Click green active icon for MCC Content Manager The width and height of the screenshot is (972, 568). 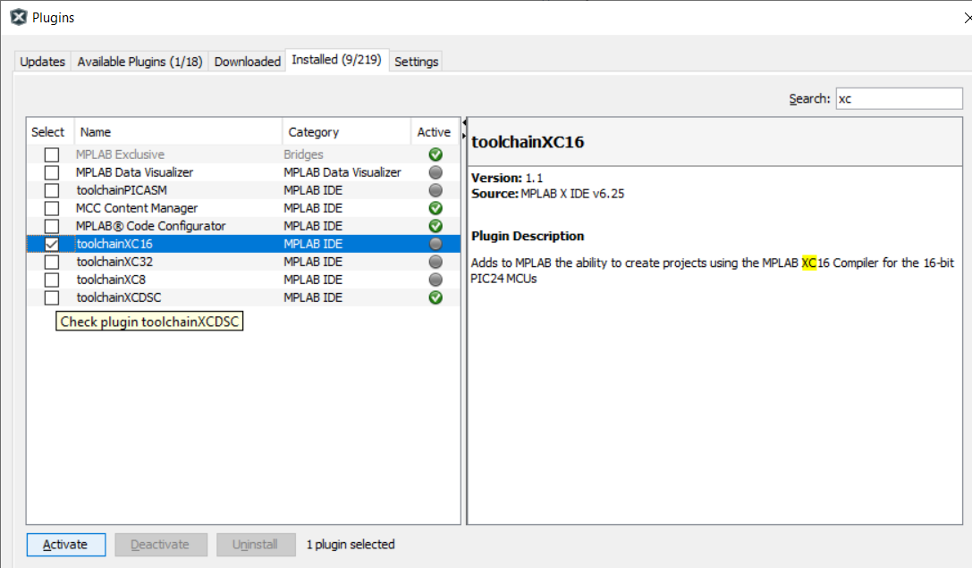[435, 208]
